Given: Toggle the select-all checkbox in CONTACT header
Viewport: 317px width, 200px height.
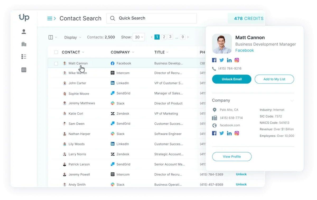Looking at the screenshot, I should pos(56,52).
